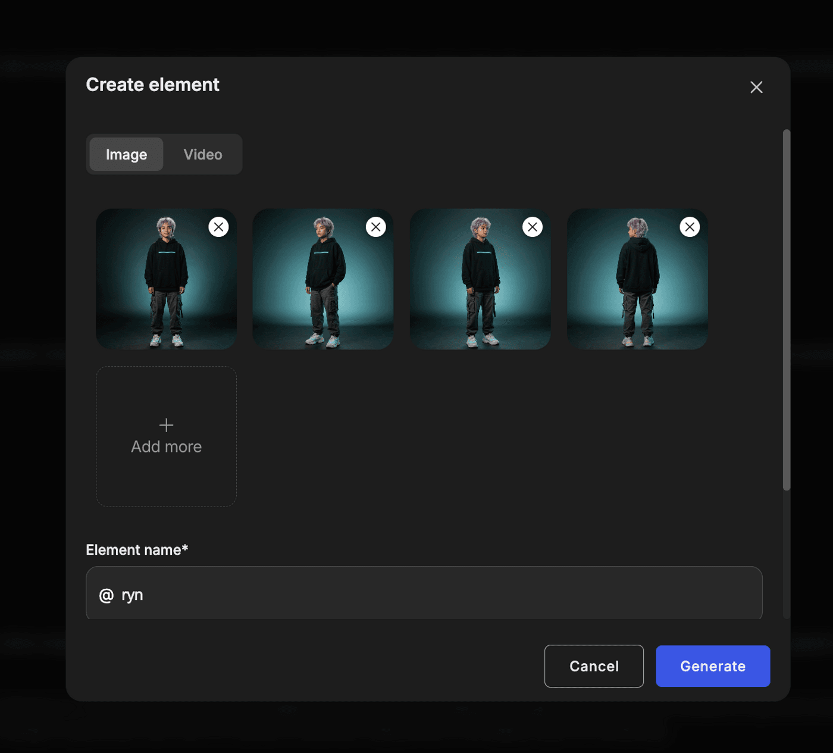Click the @ symbol in the name field
This screenshot has height=753, width=833.
[106, 595]
